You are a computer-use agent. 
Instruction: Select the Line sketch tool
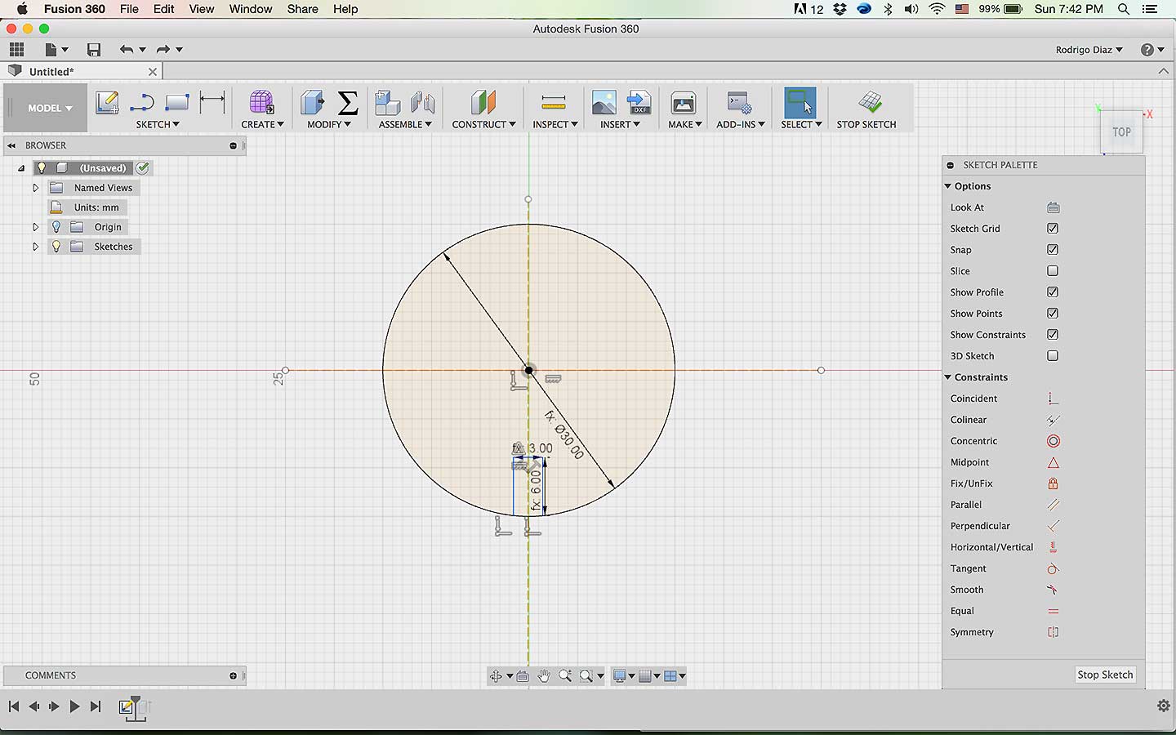142,103
